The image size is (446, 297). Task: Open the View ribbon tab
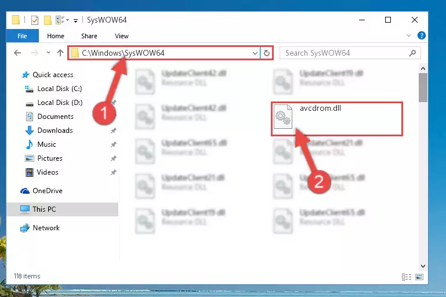(121, 36)
